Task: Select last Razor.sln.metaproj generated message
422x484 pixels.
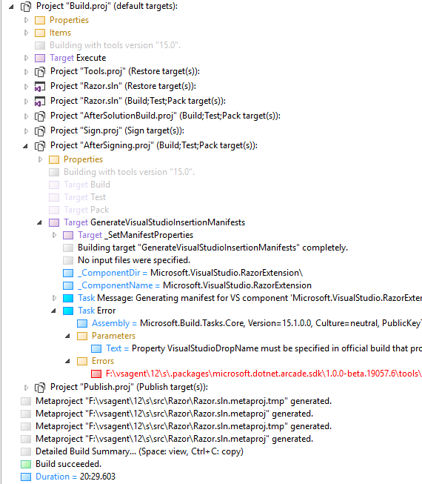Action: pos(174,440)
